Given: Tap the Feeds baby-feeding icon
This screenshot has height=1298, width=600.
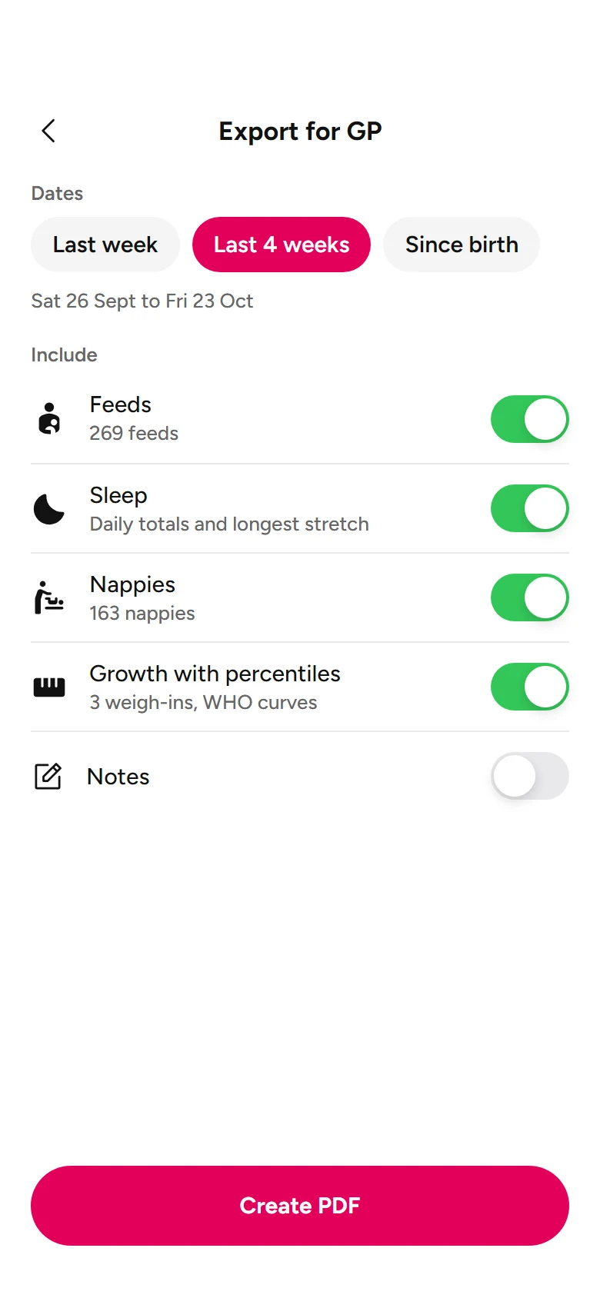Looking at the screenshot, I should coord(49,419).
